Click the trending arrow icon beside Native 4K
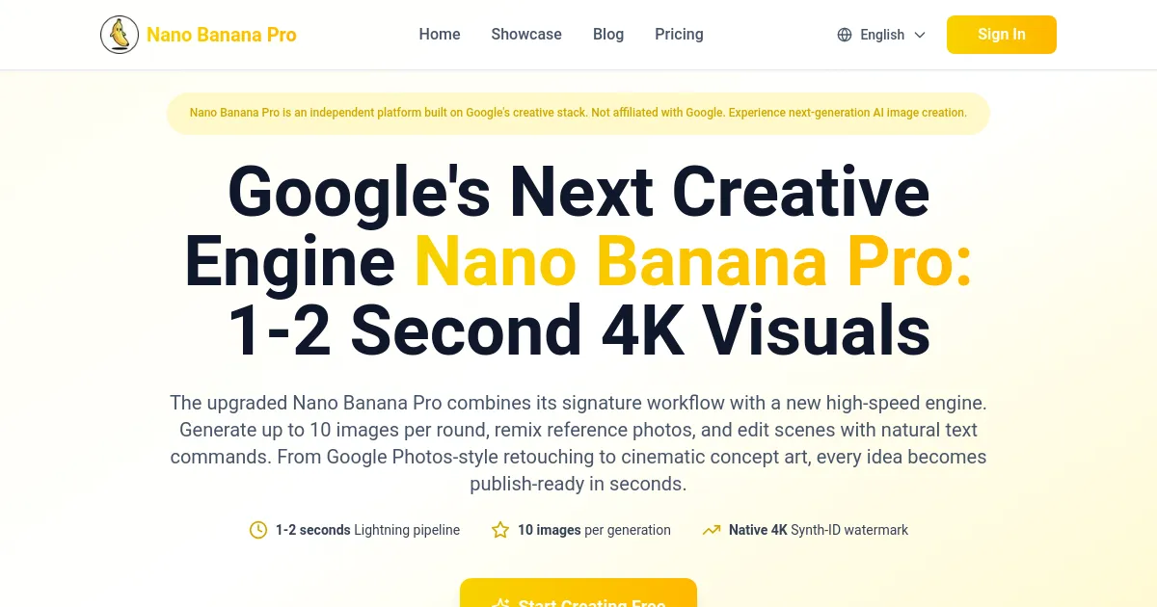 coord(712,530)
